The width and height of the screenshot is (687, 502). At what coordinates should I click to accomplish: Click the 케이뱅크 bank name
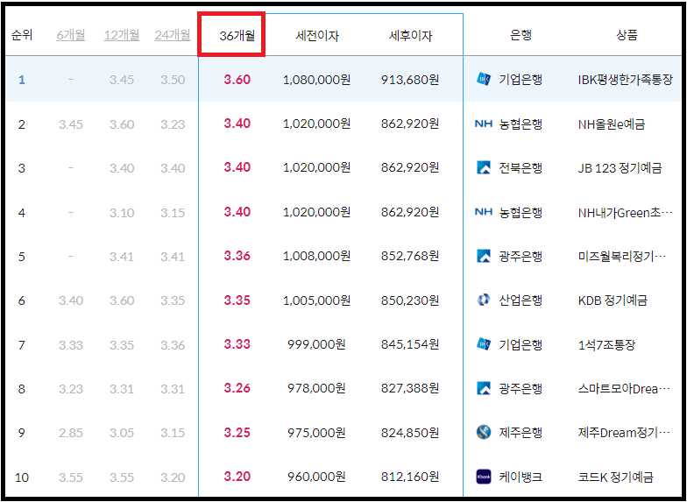click(x=521, y=477)
